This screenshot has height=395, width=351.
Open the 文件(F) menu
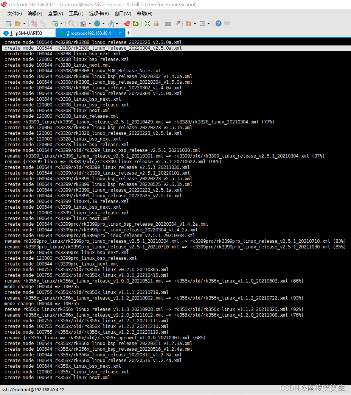[15, 14]
